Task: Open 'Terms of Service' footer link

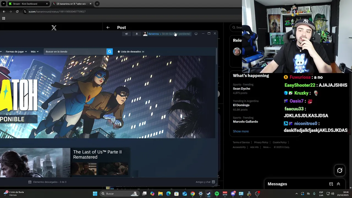Action: [x=241, y=142]
